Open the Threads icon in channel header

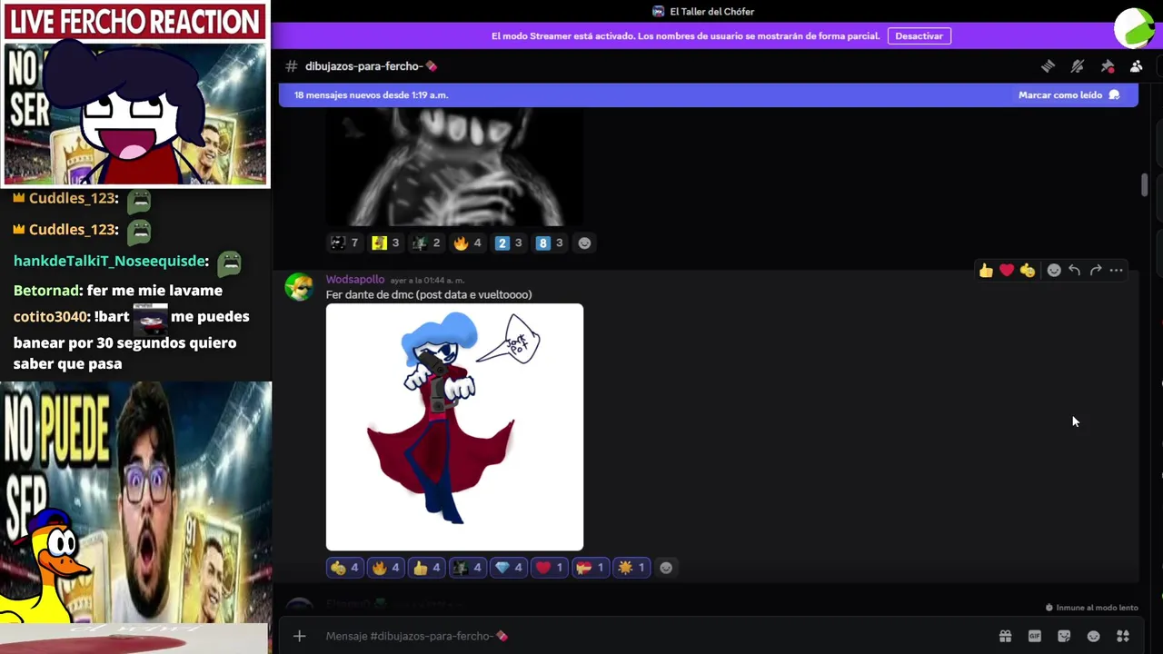pos(1048,66)
